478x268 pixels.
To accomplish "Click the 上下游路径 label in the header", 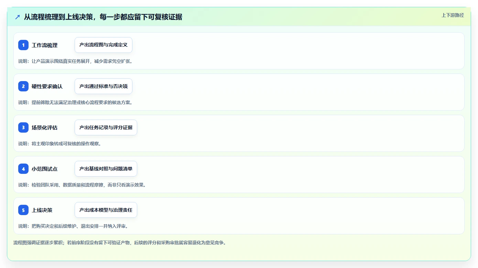I will click(x=453, y=15).
